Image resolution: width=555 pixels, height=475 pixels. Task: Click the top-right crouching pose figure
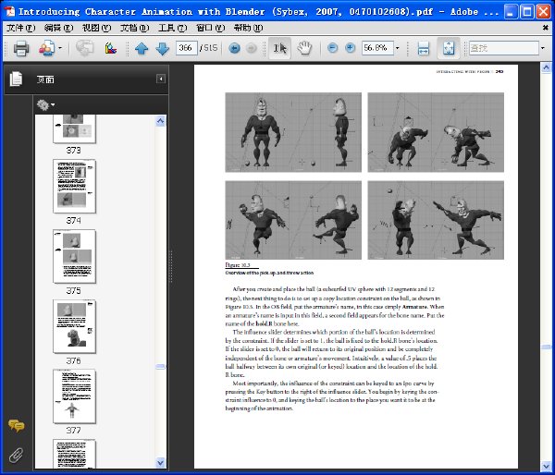coord(436,132)
